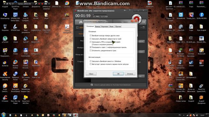Select the 'Основные' tab
The height and width of the screenshot is (117, 209).
point(90,26)
